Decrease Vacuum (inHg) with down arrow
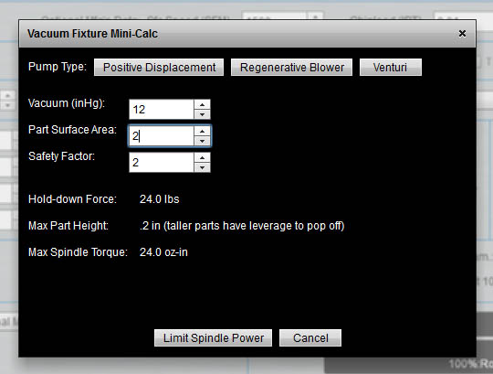This screenshot has width=493, height=374. tap(202, 114)
